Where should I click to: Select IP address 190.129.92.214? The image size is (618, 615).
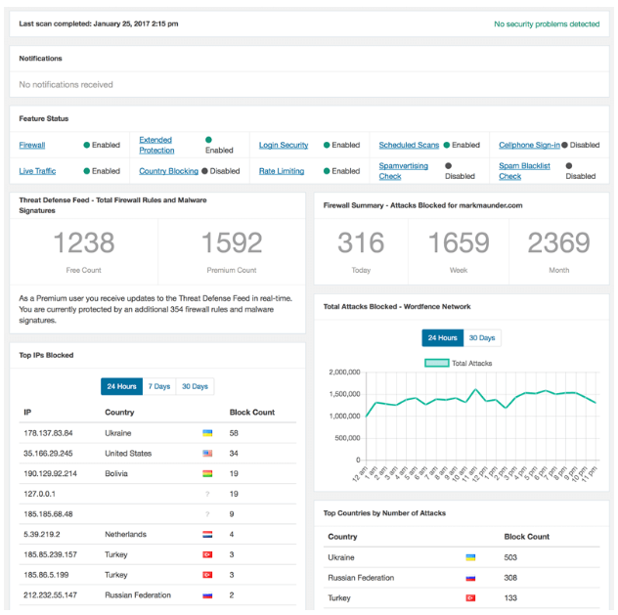tap(51, 473)
